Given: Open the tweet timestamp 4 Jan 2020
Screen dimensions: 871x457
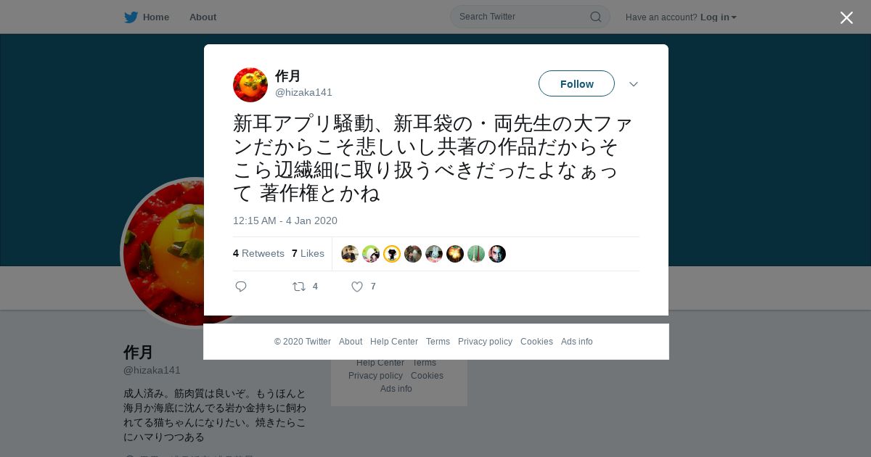Looking at the screenshot, I should [285, 221].
